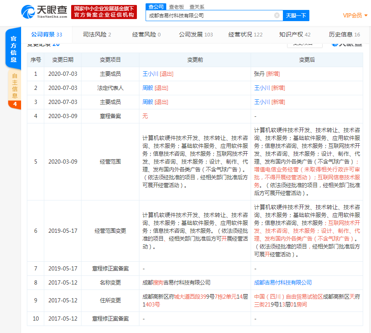Click the 天眼一下 search button

click(x=296, y=15)
